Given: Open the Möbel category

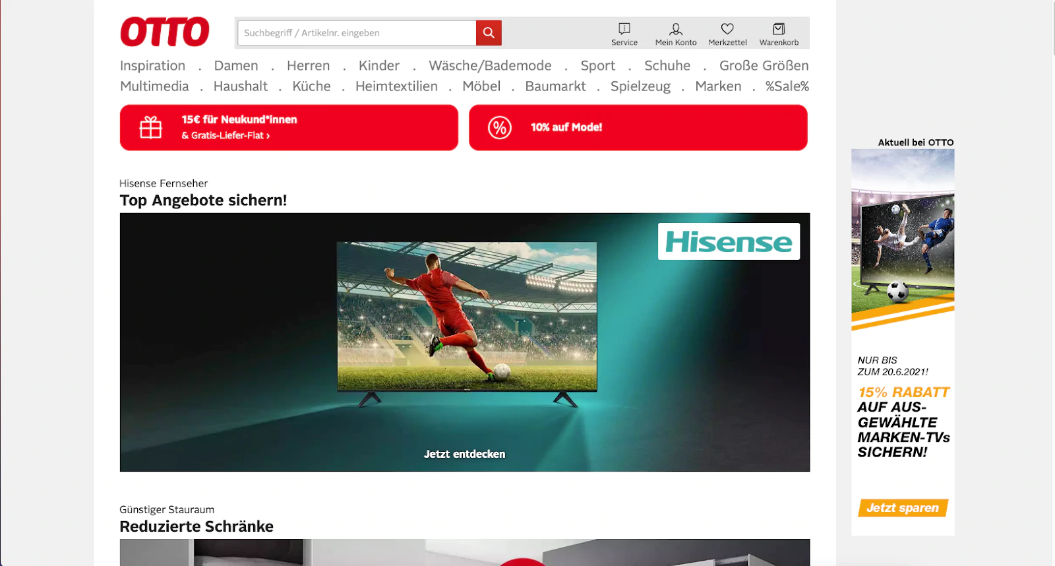Looking at the screenshot, I should pyautogui.click(x=481, y=86).
